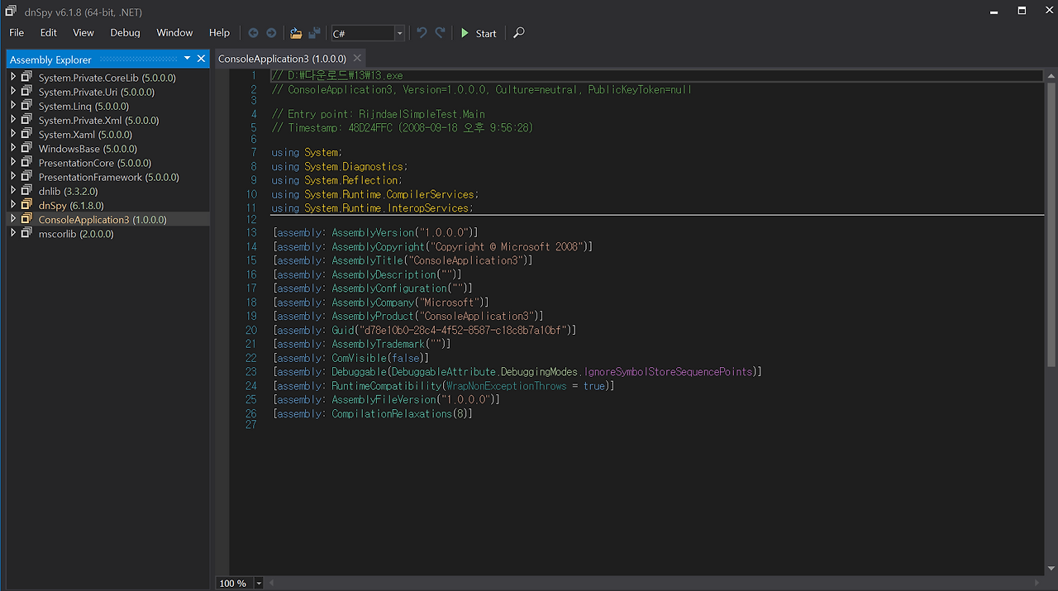Screen dimensions: 1058x591
Task: Open the Debug menu
Action: point(125,33)
